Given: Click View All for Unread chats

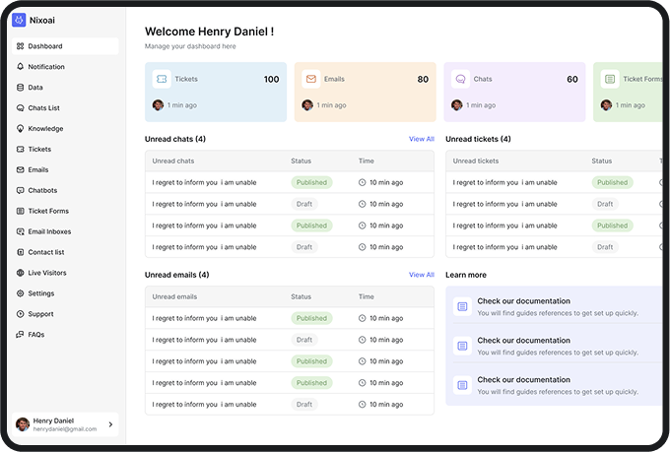Looking at the screenshot, I should click(x=421, y=139).
